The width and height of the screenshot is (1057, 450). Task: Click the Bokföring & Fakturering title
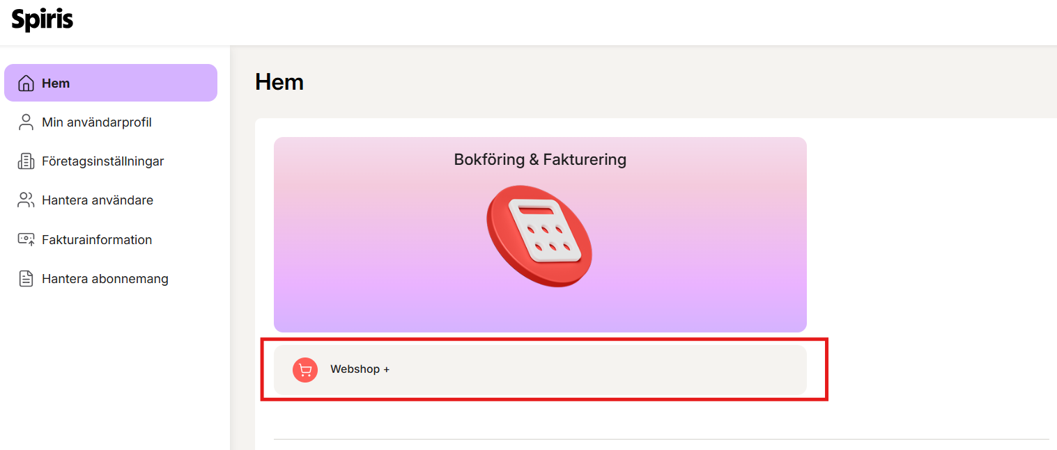point(540,159)
